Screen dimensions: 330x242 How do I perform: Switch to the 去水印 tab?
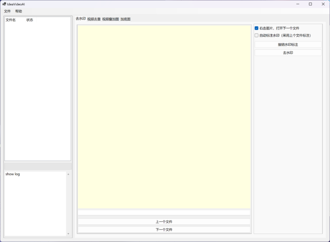(81, 19)
